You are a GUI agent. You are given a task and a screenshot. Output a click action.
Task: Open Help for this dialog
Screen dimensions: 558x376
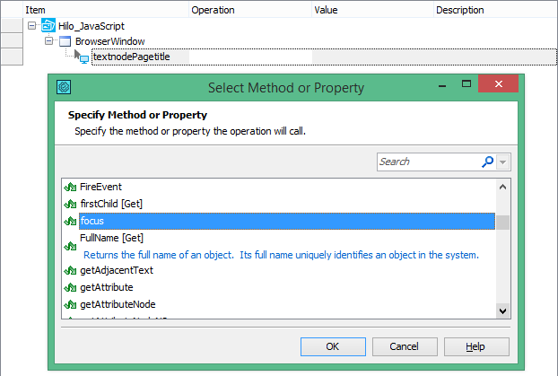point(475,346)
